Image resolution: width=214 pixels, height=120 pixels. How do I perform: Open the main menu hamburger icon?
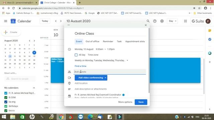pyautogui.click(x=6, y=21)
